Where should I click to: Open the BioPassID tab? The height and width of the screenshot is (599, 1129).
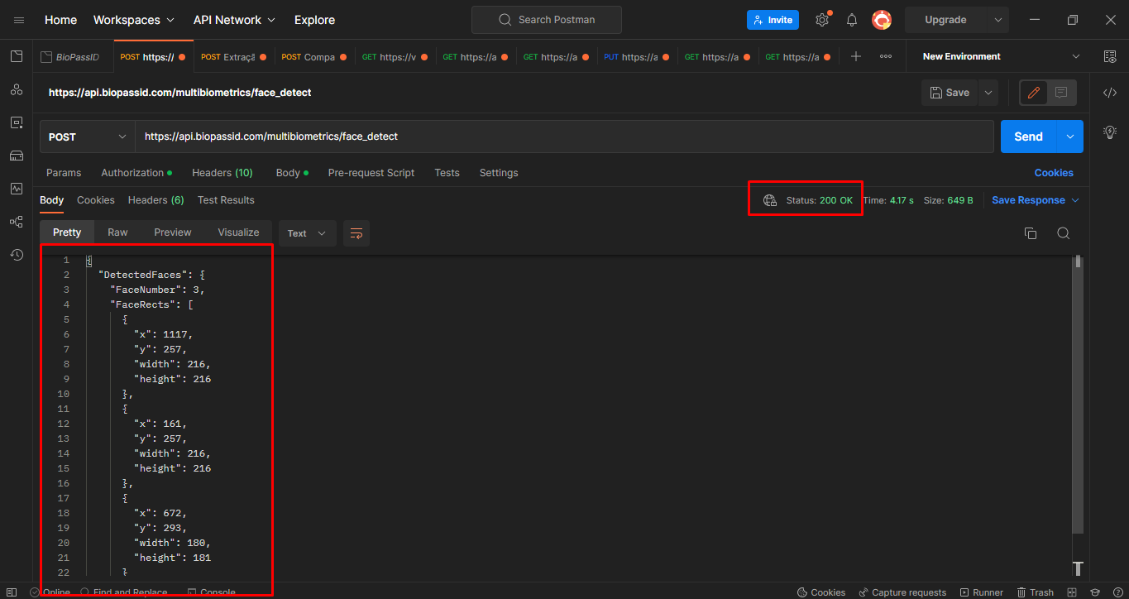[71, 57]
